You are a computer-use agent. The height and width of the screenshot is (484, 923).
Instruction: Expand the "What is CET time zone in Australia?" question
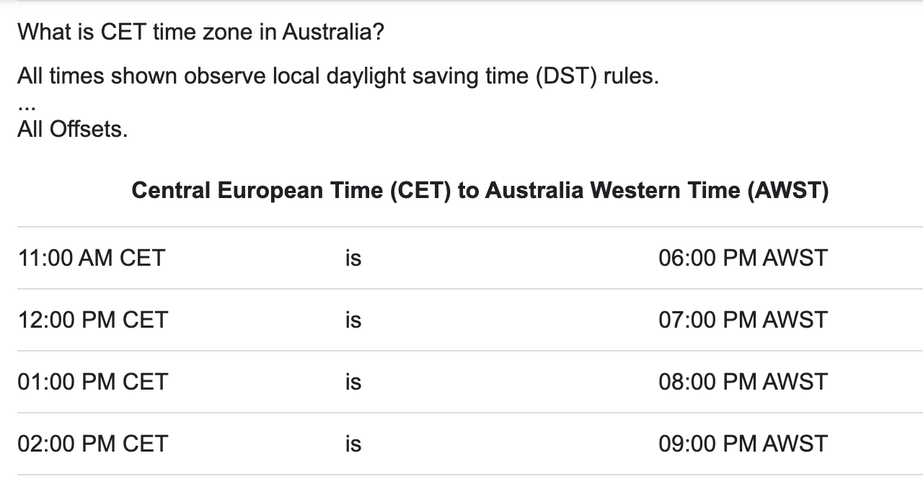point(200,32)
